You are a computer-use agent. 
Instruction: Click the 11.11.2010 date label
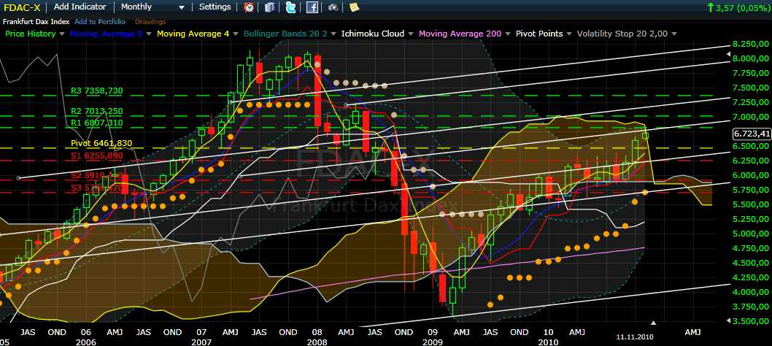[634, 336]
